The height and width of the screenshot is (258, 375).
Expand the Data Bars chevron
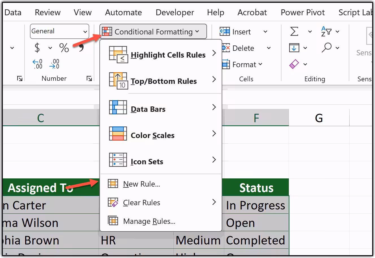pyautogui.click(x=214, y=107)
